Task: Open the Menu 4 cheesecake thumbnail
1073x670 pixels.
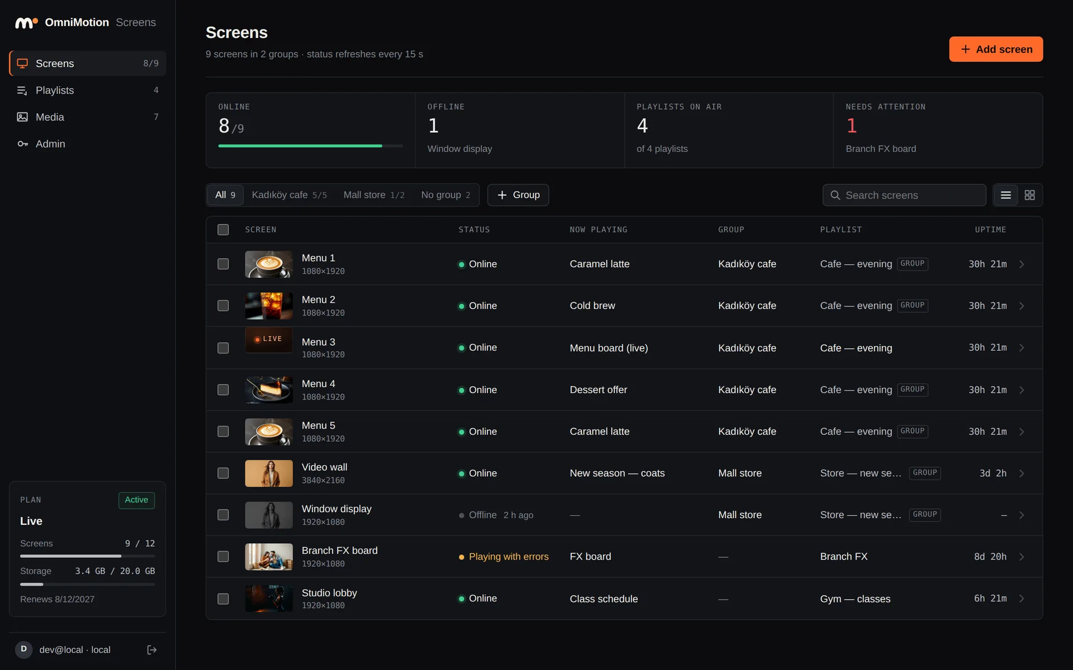Action: click(269, 390)
